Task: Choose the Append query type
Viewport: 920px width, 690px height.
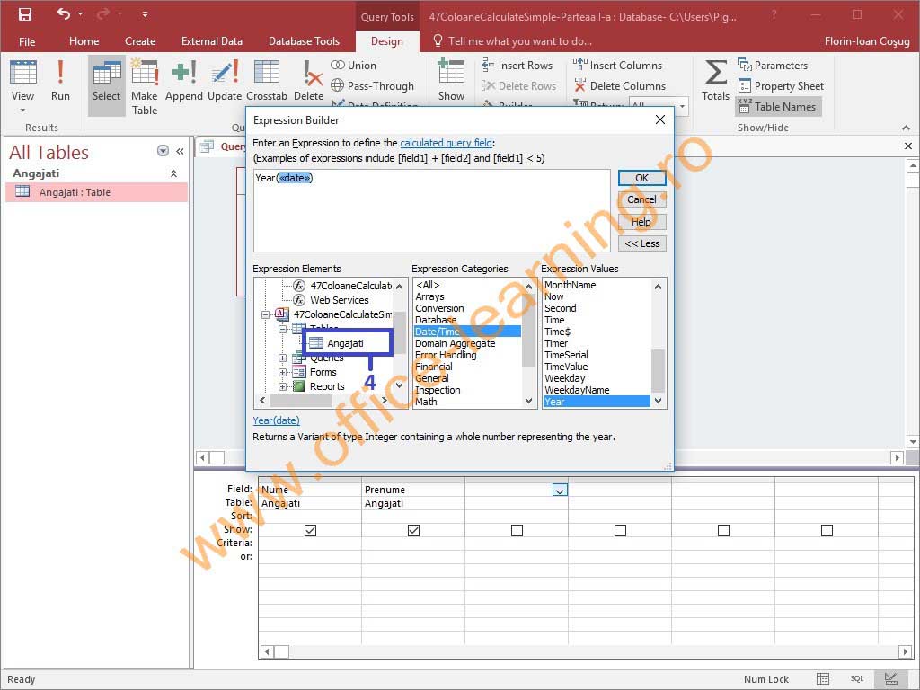Action: 183,80
